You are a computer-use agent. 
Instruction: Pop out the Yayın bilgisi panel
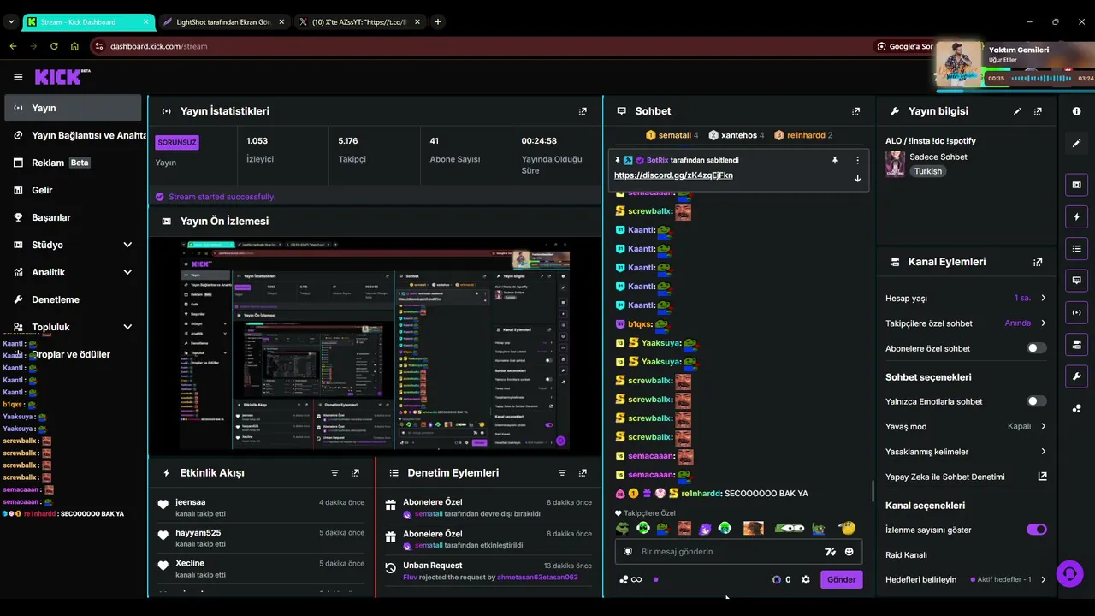coord(1038,111)
